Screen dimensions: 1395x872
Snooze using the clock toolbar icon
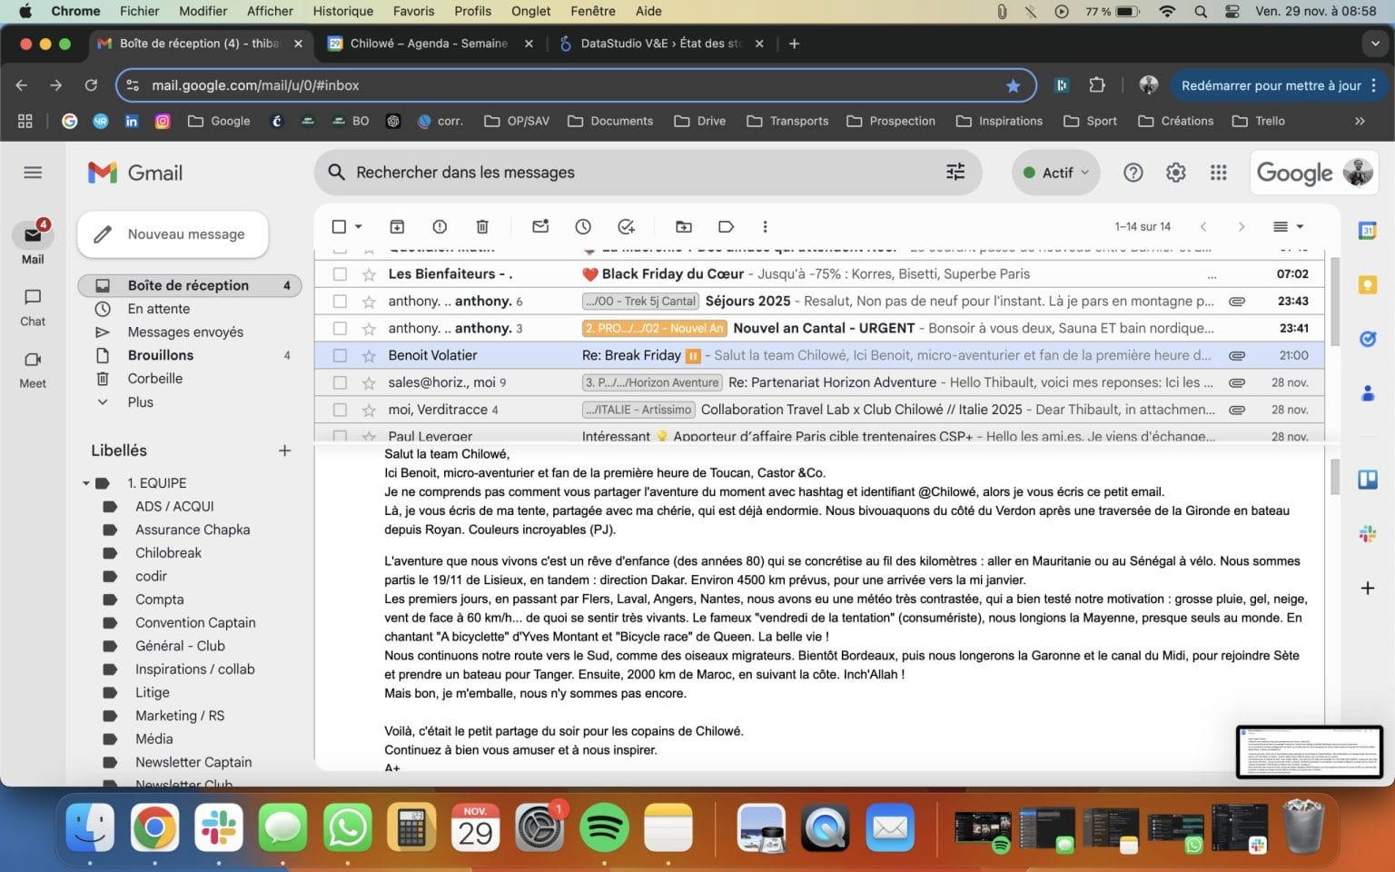tap(583, 227)
